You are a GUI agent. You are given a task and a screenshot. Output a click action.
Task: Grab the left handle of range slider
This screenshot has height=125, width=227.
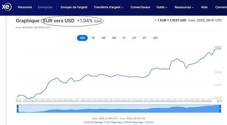[x=18, y=108]
